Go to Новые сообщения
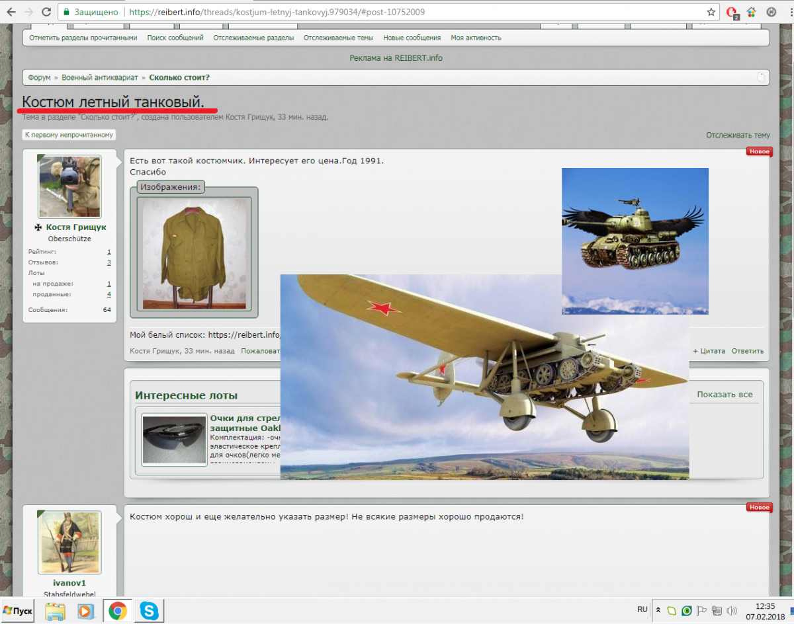 [x=412, y=38]
